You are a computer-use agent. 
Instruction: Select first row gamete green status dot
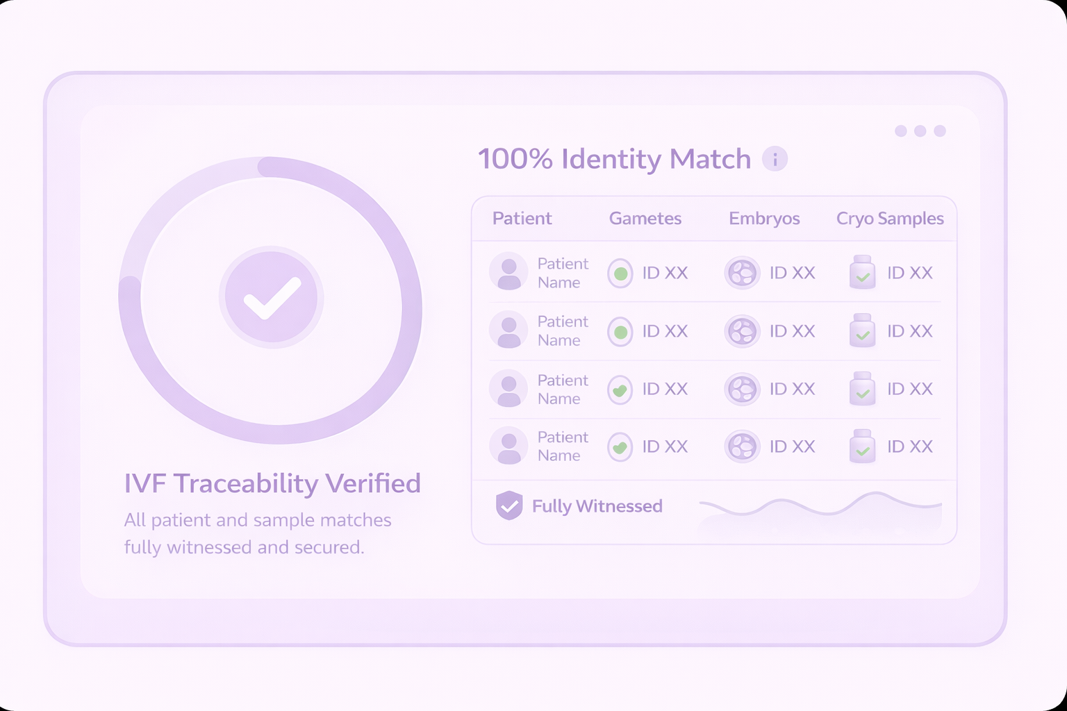click(x=620, y=274)
